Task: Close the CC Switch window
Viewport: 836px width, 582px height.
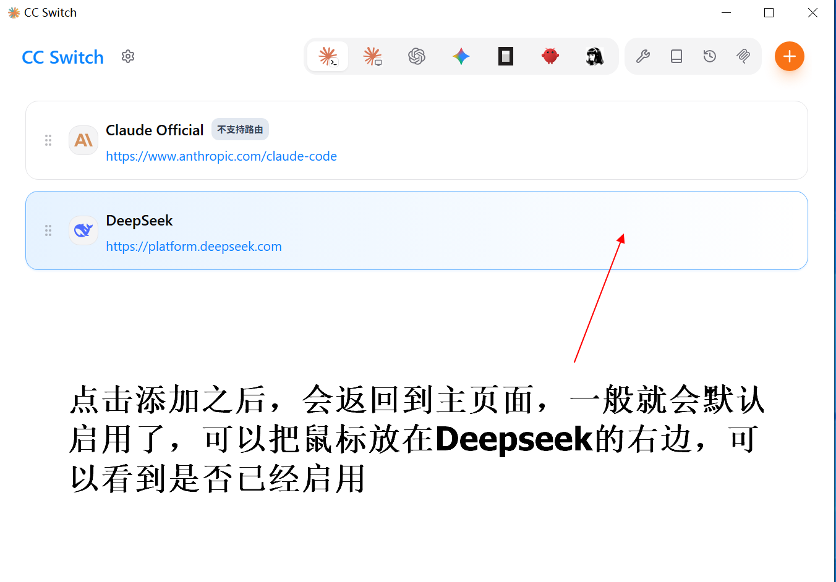Action: pyautogui.click(x=813, y=12)
